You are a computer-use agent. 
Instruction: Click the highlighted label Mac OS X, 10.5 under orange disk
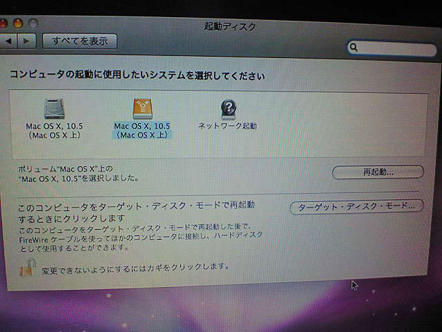point(142,130)
